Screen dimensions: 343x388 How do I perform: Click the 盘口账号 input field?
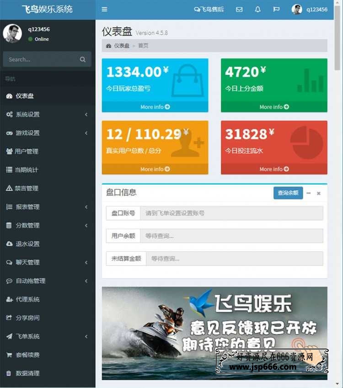(231, 213)
